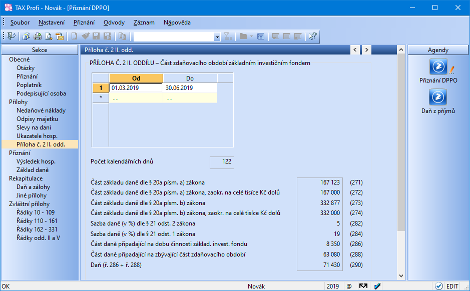Image resolution: width=470 pixels, height=291 pixels.
Task: Click the circled checkmark next to EDIT
Action: [438, 286]
